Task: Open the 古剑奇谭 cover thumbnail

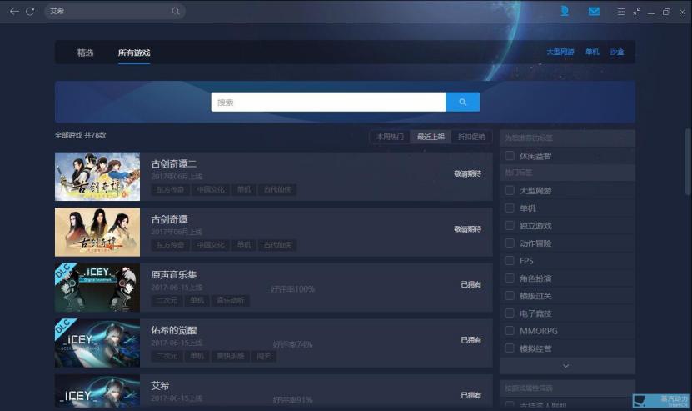Action: coord(97,232)
